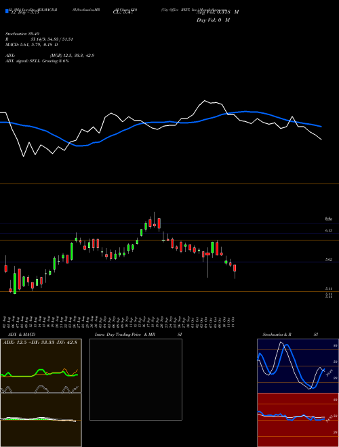Image resolution: width=339 pixels, height=447 pixels.
Task: Click the ADX (MGR) 12.5, 33.3, 42.9 line
Action: (49, 56)
